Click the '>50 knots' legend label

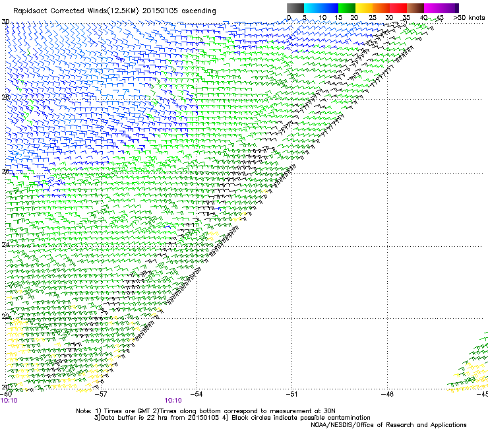(469, 18)
